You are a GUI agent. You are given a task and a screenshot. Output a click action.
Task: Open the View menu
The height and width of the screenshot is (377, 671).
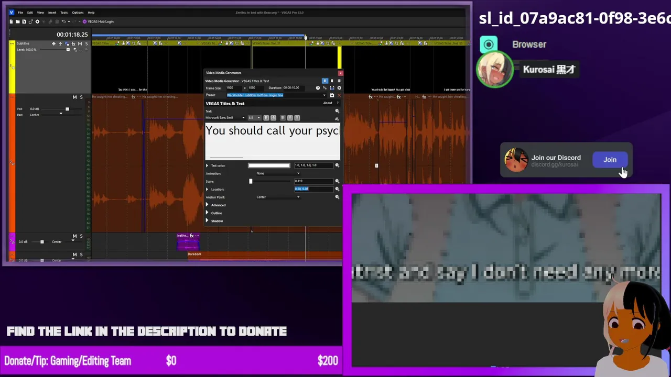pyautogui.click(x=40, y=13)
